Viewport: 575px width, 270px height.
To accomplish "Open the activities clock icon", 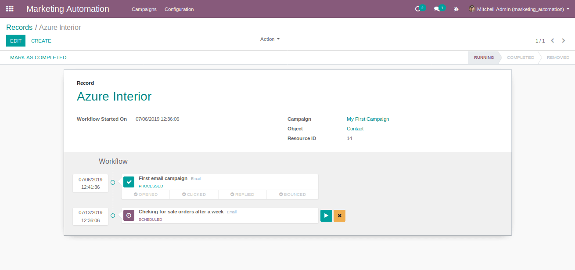I will pos(418,9).
